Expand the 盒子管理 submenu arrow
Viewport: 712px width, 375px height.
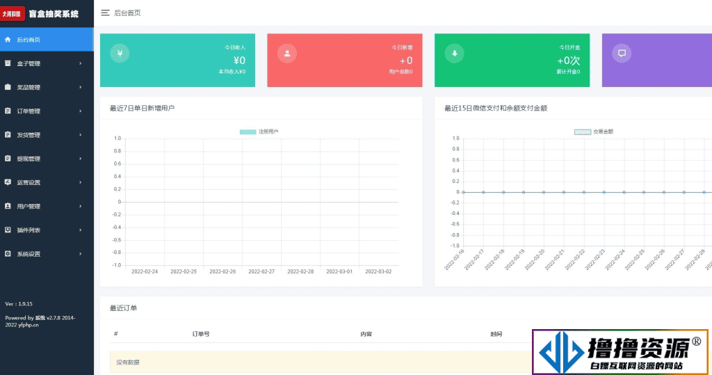pyautogui.click(x=81, y=63)
